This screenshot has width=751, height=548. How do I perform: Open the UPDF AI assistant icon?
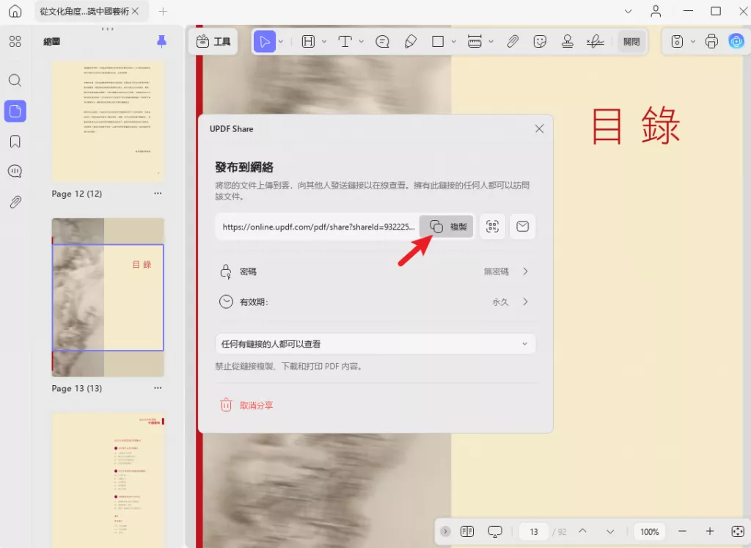pyautogui.click(x=736, y=42)
